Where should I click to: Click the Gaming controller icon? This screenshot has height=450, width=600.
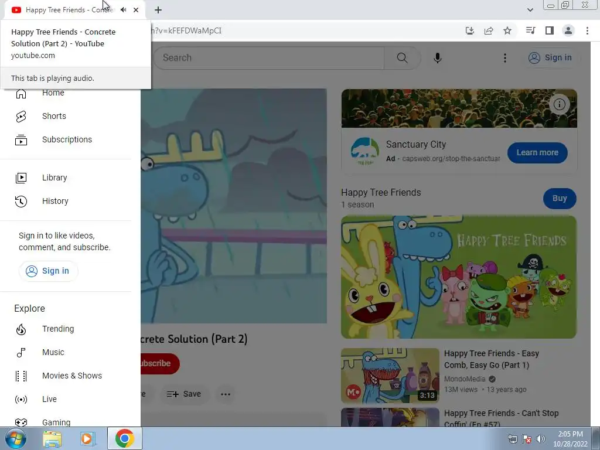pyautogui.click(x=21, y=422)
